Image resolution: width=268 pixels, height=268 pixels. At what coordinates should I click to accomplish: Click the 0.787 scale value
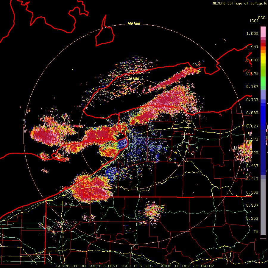click(x=252, y=86)
